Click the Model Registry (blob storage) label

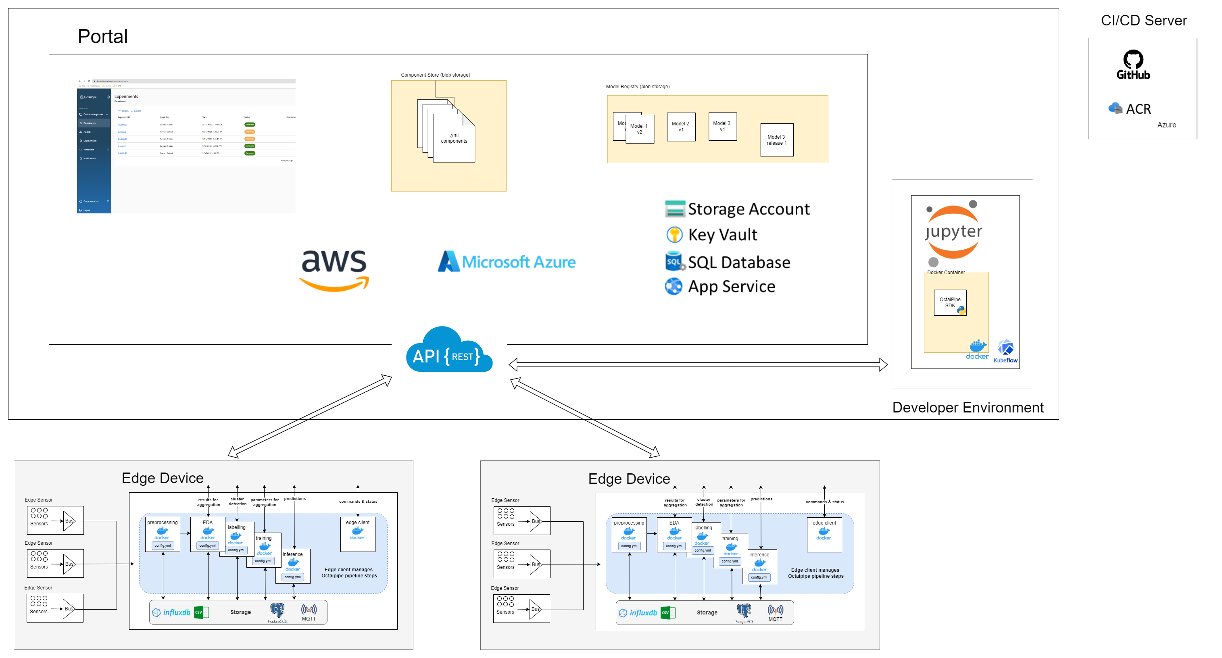[x=638, y=86]
